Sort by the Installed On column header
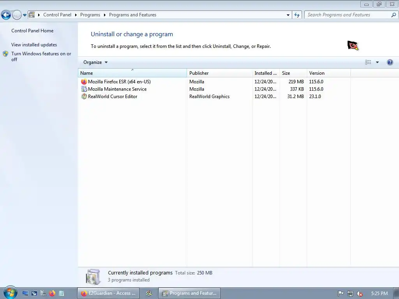399x299 pixels. (x=266, y=73)
